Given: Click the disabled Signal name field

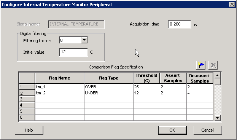Looking at the screenshot, I should point(76,24).
